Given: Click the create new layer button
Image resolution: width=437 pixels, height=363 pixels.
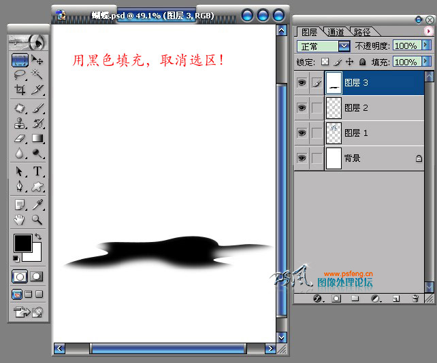Looking at the screenshot, I should (396, 298).
